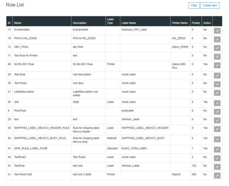Click edit pencil for Print to HQ_ZD620
The height and width of the screenshot is (186, 229).
click(x=217, y=39)
